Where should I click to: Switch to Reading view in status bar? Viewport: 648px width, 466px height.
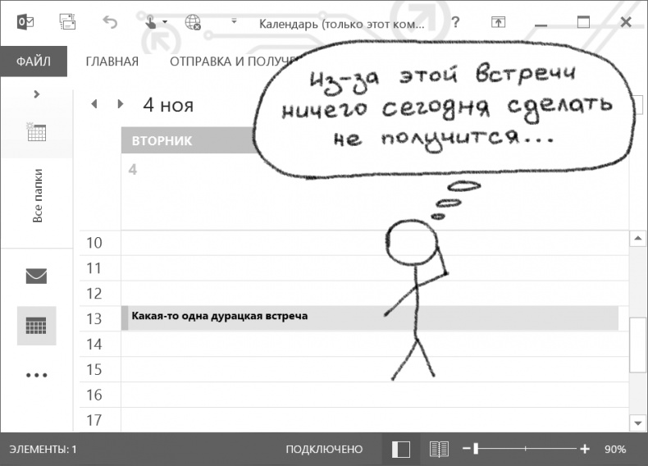click(440, 449)
